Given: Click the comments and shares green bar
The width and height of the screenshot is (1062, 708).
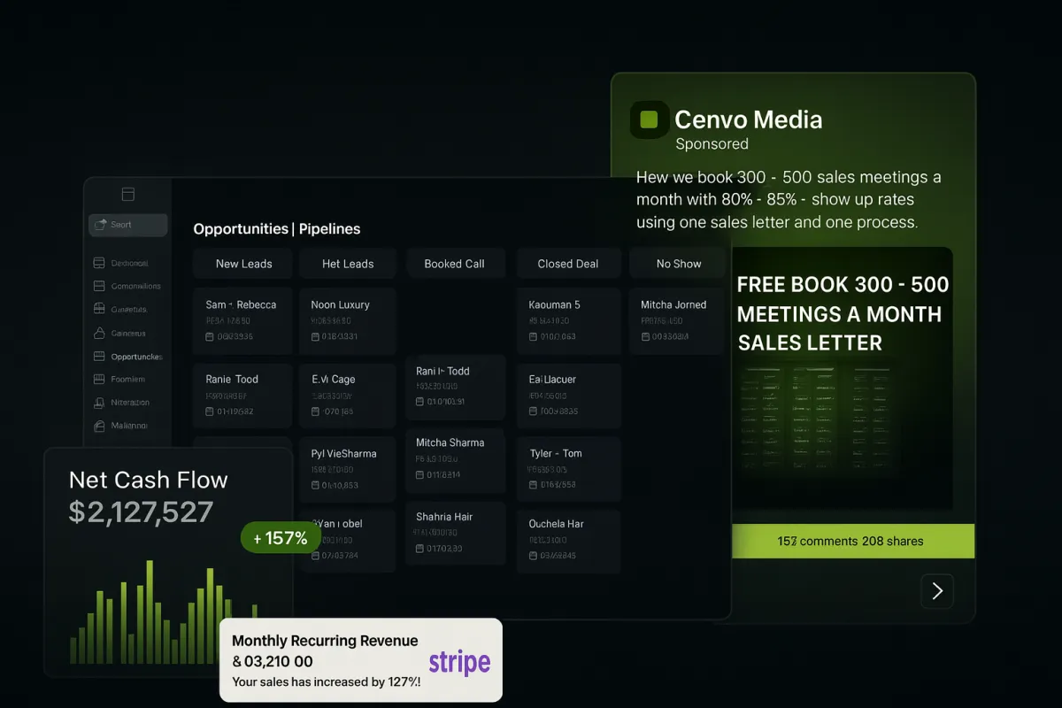Looking at the screenshot, I should pyautogui.click(x=853, y=541).
